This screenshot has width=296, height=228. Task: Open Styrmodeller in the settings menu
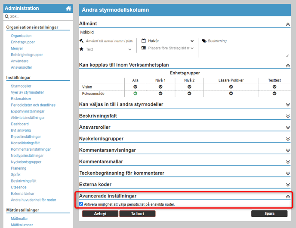pyautogui.click(x=21, y=86)
